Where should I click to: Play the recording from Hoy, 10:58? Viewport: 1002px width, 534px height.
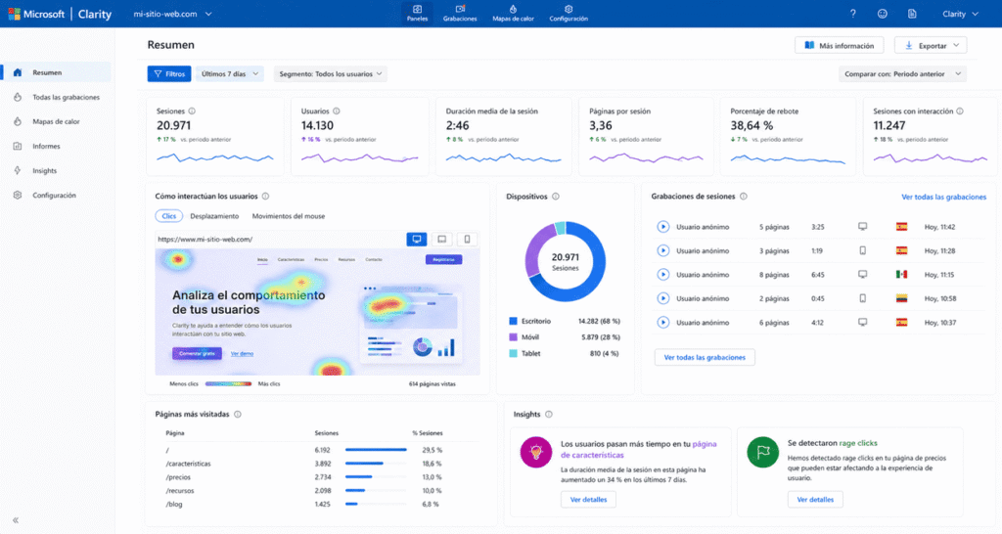point(662,298)
